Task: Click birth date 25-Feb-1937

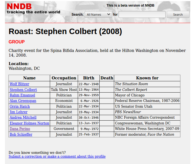Action: [x=89, y=135]
